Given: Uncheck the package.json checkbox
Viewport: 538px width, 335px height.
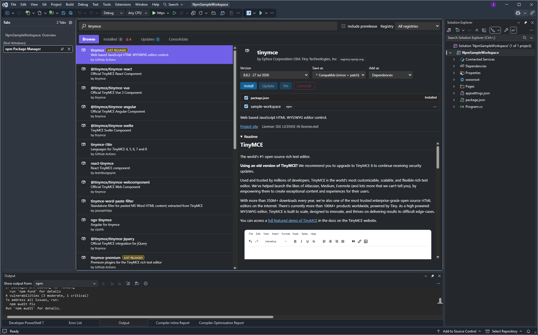Looking at the screenshot, I should 246,98.
